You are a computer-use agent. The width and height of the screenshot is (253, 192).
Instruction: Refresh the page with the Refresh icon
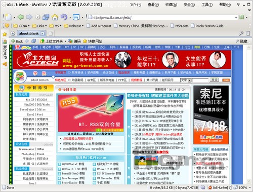coord(46,17)
